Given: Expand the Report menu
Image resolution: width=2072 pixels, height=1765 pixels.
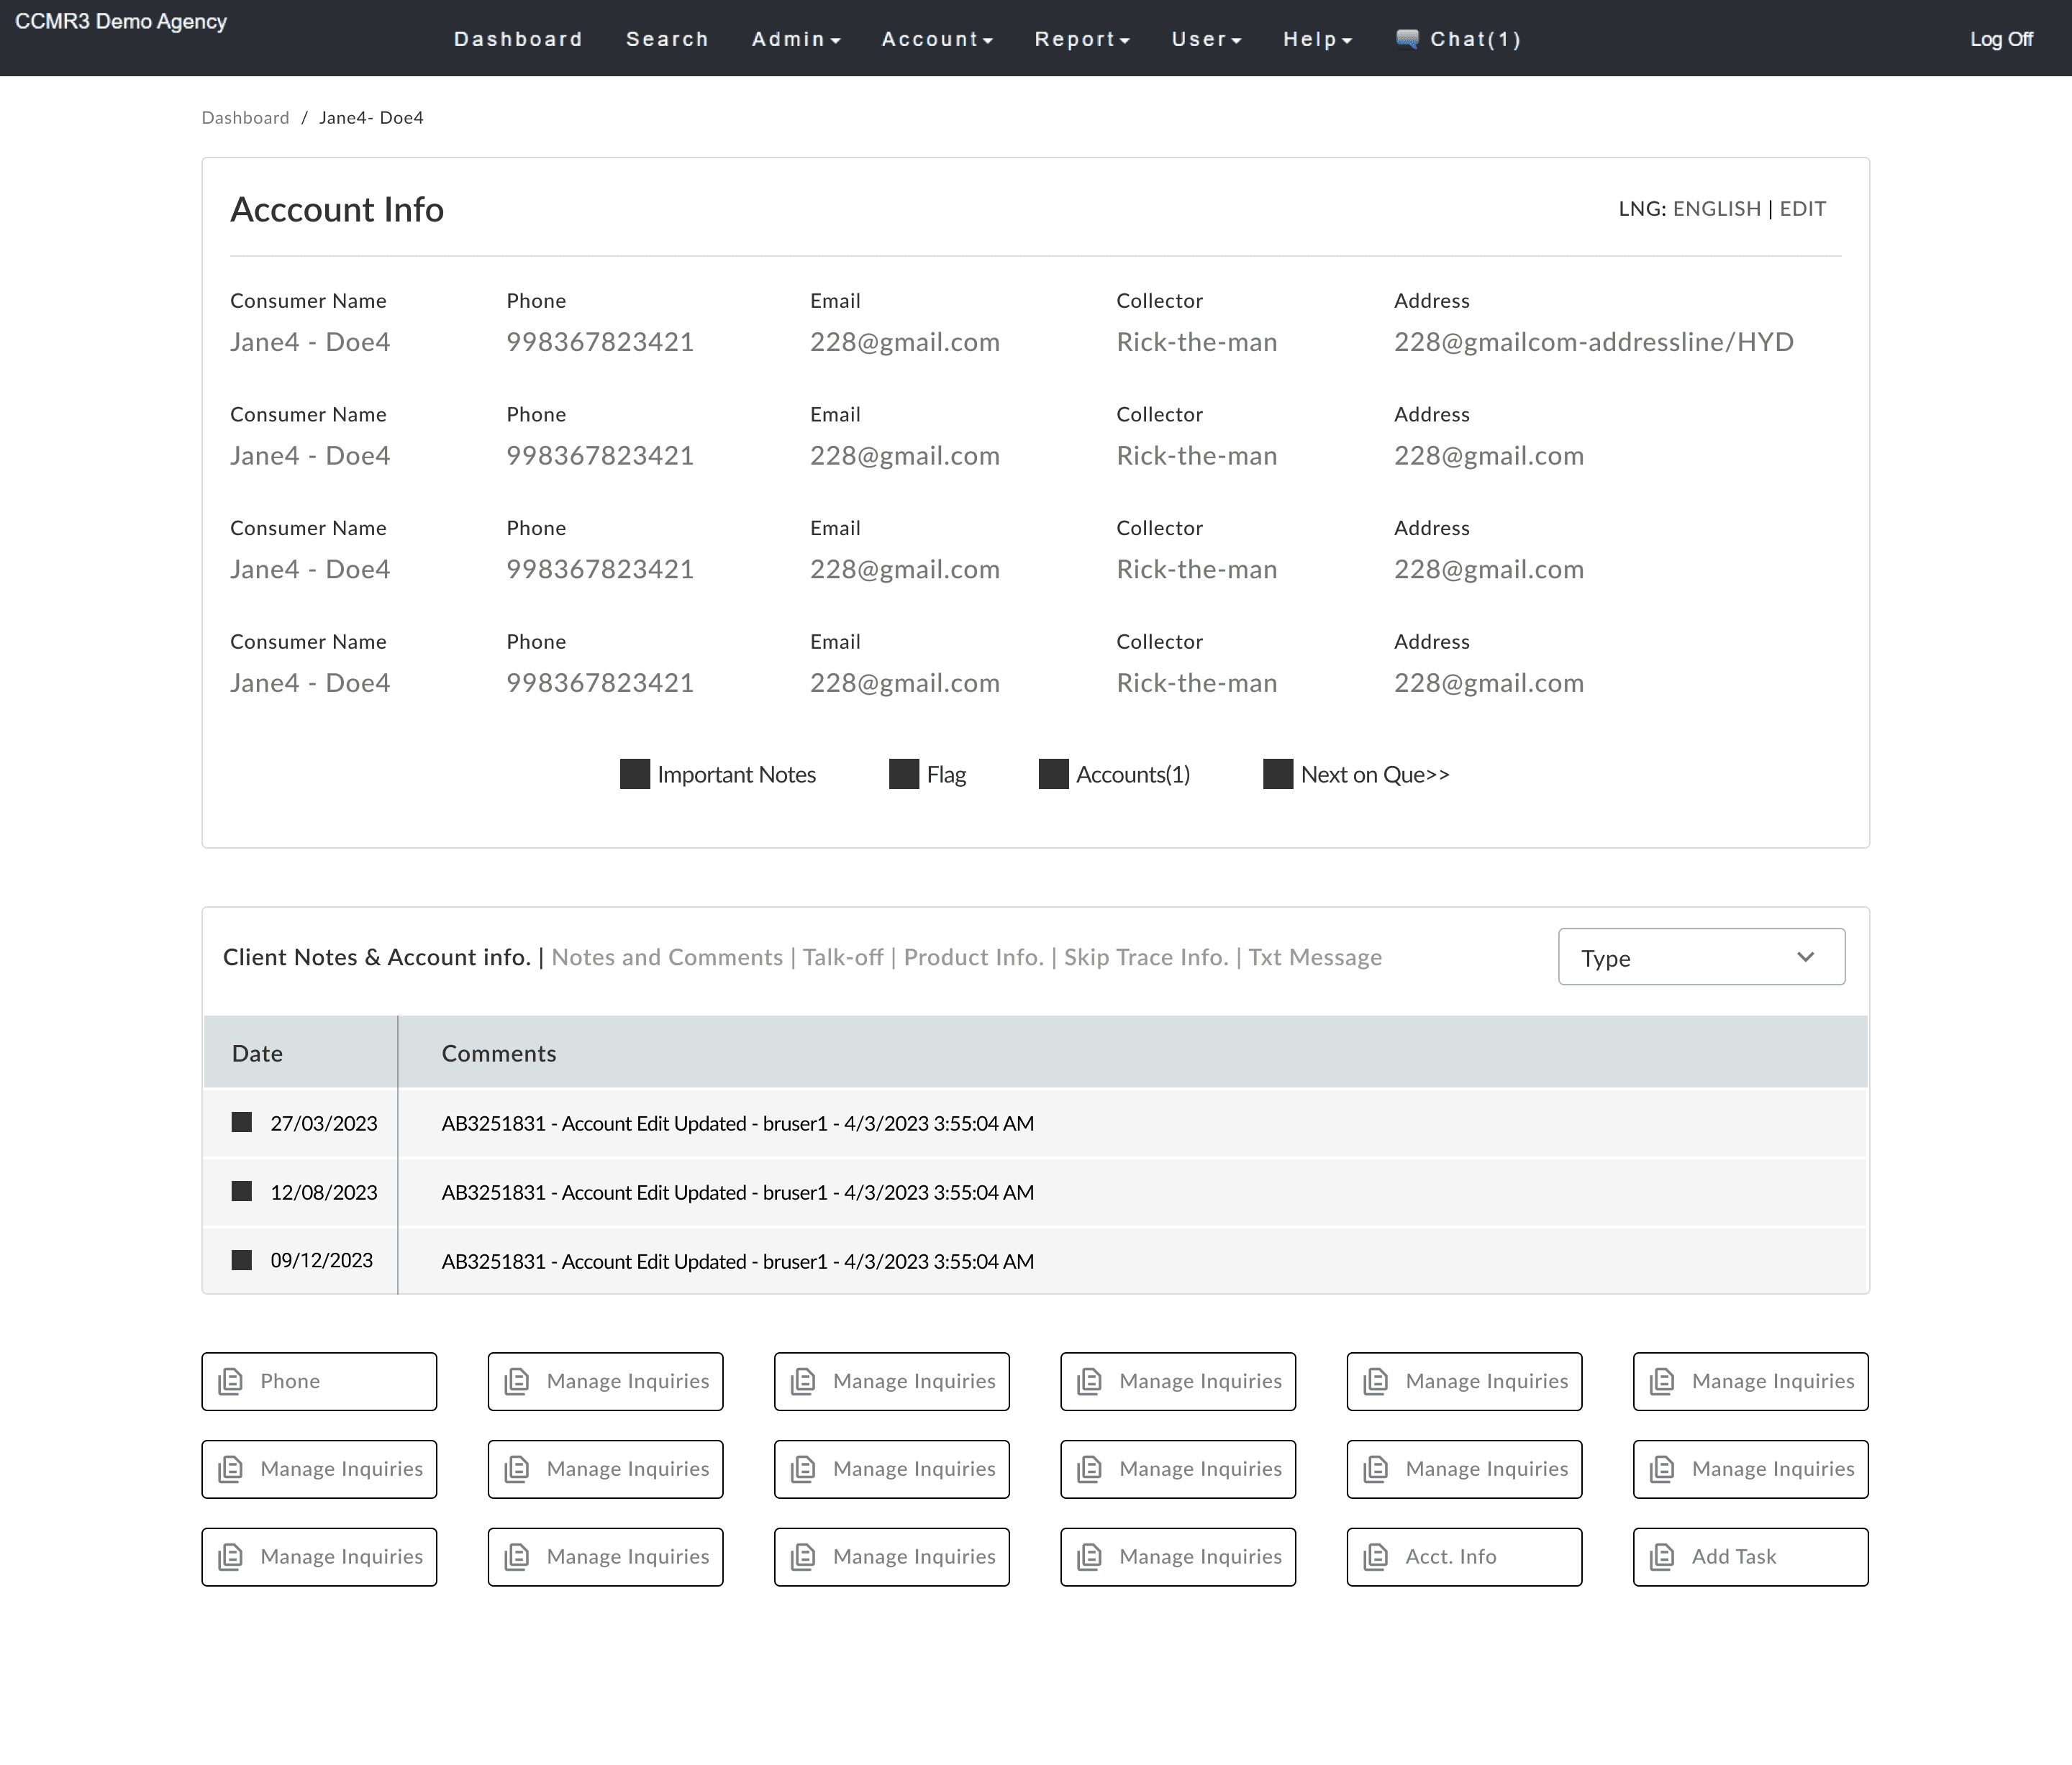Looking at the screenshot, I should [1082, 39].
